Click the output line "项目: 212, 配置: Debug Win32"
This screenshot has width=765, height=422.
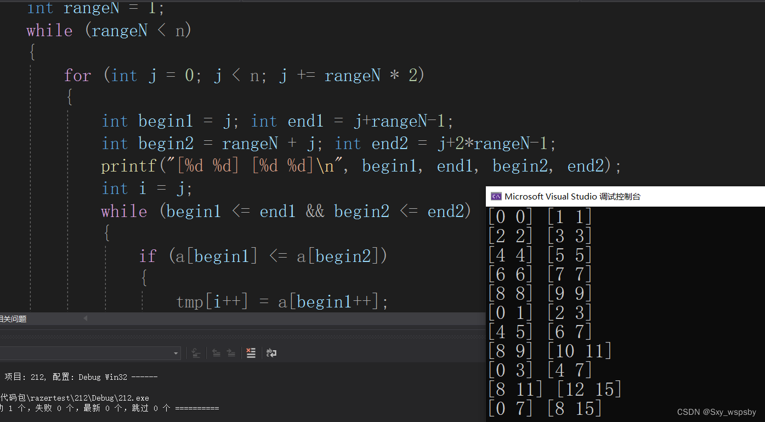[81, 377]
